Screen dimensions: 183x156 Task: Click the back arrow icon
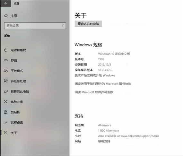click(x=5, y=4)
